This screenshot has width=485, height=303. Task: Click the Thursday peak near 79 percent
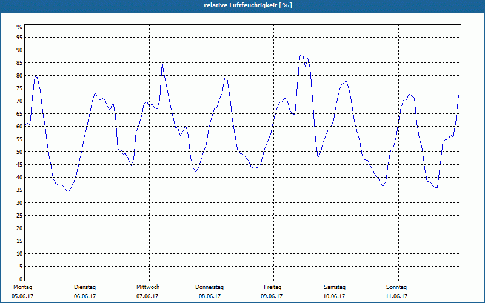tap(226, 78)
